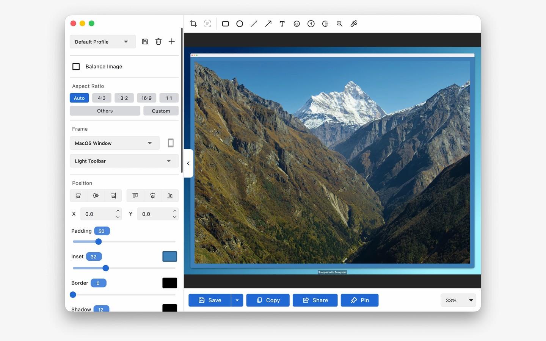The width and height of the screenshot is (546, 341).
Task: Open the MacOS Window frame dropdown
Action: pos(115,143)
